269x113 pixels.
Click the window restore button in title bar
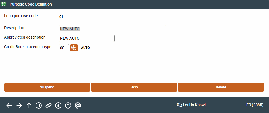pyautogui.click(x=265, y=5)
